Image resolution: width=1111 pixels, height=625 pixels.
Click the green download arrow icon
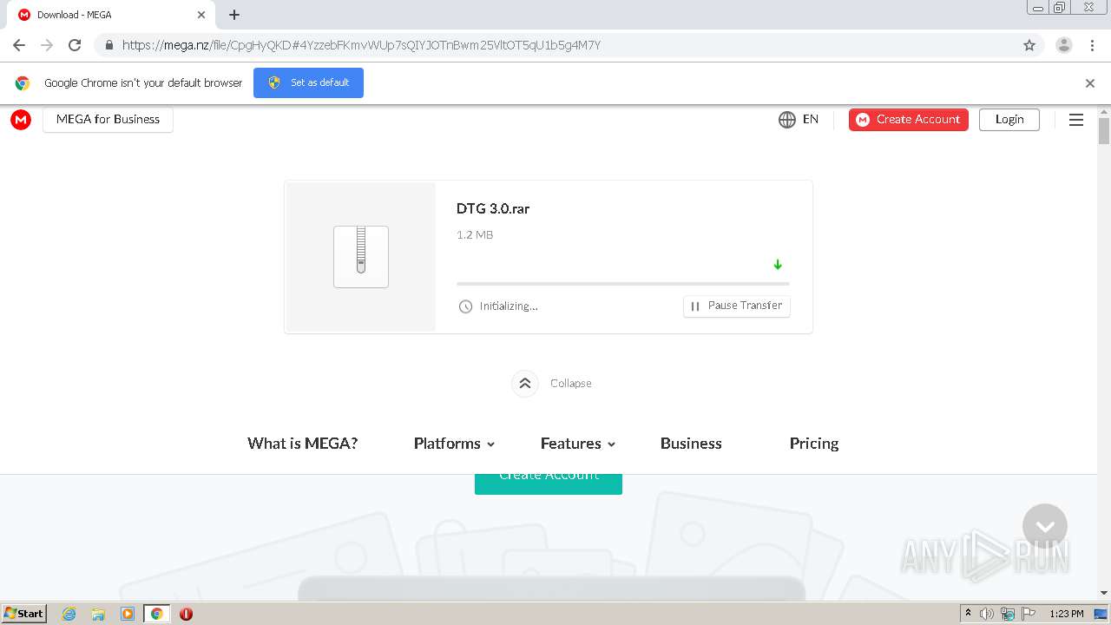click(778, 265)
